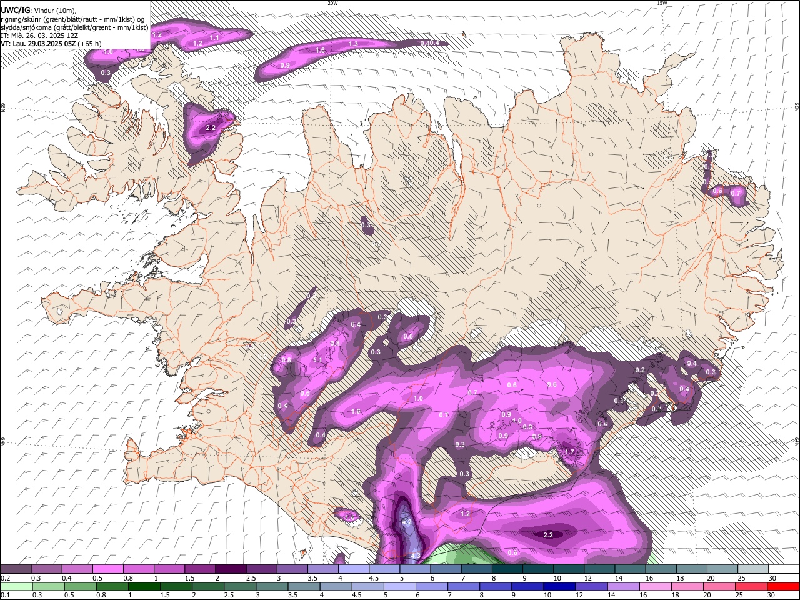
Task: Click the 1.7 precipitation value on the map
Action: [x=569, y=452]
